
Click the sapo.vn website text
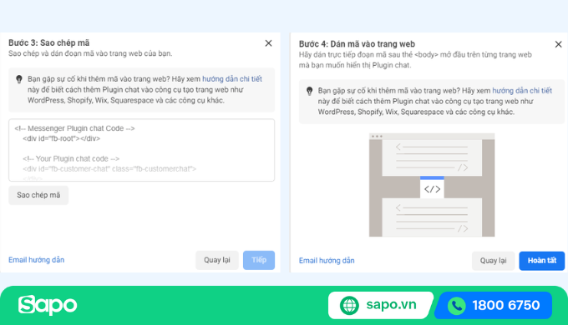pos(391,305)
